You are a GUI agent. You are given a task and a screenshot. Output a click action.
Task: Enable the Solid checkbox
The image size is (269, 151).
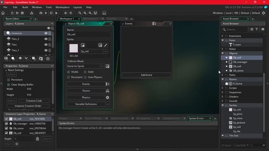pyautogui.click(x=85, y=72)
